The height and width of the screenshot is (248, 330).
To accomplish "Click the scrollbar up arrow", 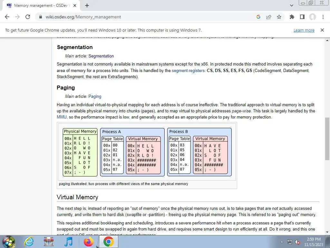I will tap(327, 40).
